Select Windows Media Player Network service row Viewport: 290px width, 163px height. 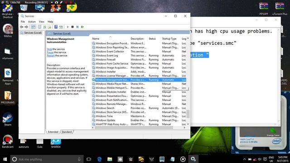tap(139, 84)
